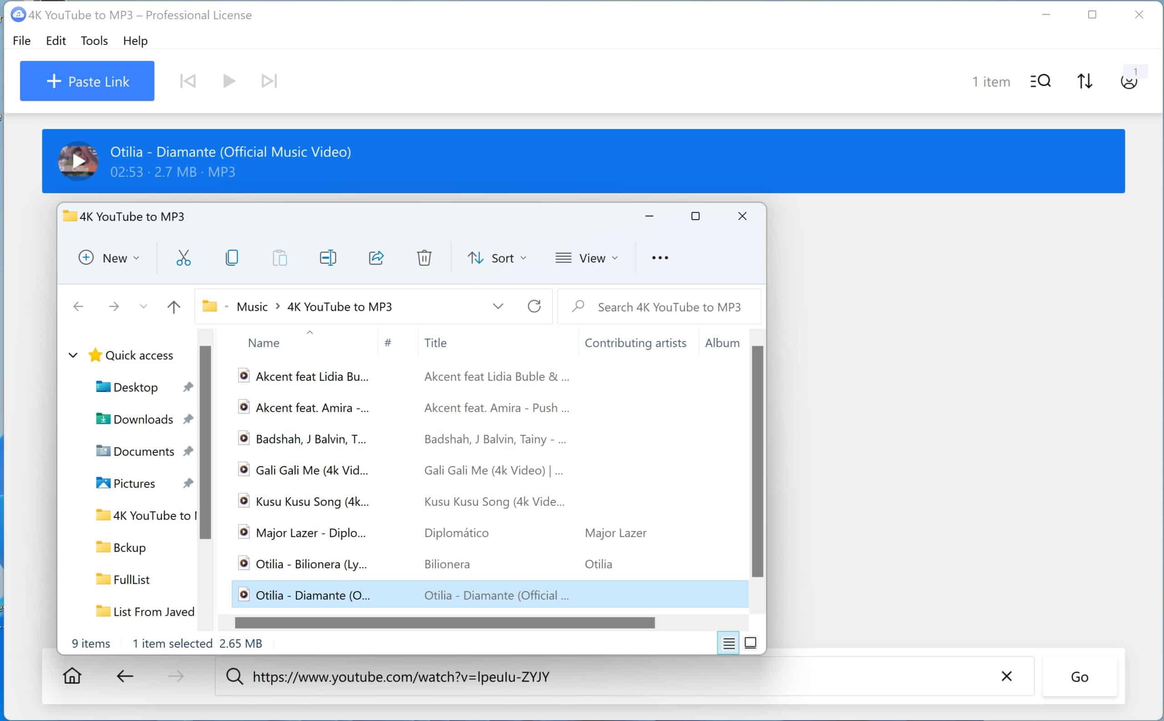Click the Delete trash icon
Viewport: 1164px width, 721px height.
(424, 258)
